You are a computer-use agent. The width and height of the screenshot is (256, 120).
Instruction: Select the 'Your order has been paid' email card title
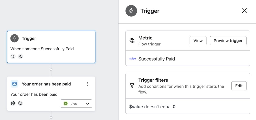pyautogui.click(x=46, y=84)
